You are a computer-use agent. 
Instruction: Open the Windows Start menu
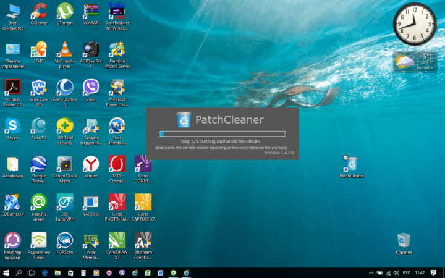tap(6, 273)
